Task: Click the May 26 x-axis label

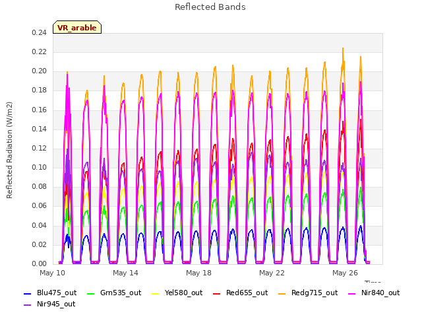Action: (346, 273)
